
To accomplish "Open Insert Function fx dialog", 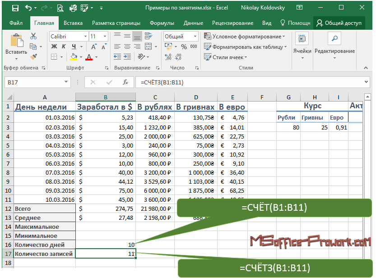I will point(125,83).
